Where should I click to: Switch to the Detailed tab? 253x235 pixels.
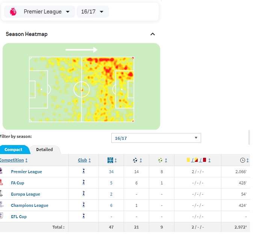(x=44, y=150)
